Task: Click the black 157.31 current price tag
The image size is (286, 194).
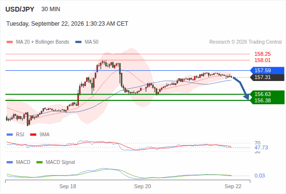Action: coord(267,78)
